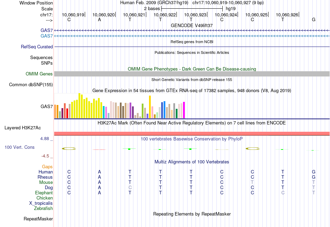The width and height of the screenshot is (330, 227).
Task: Click the RepeatMasker track label
Action: pos(38,219)
